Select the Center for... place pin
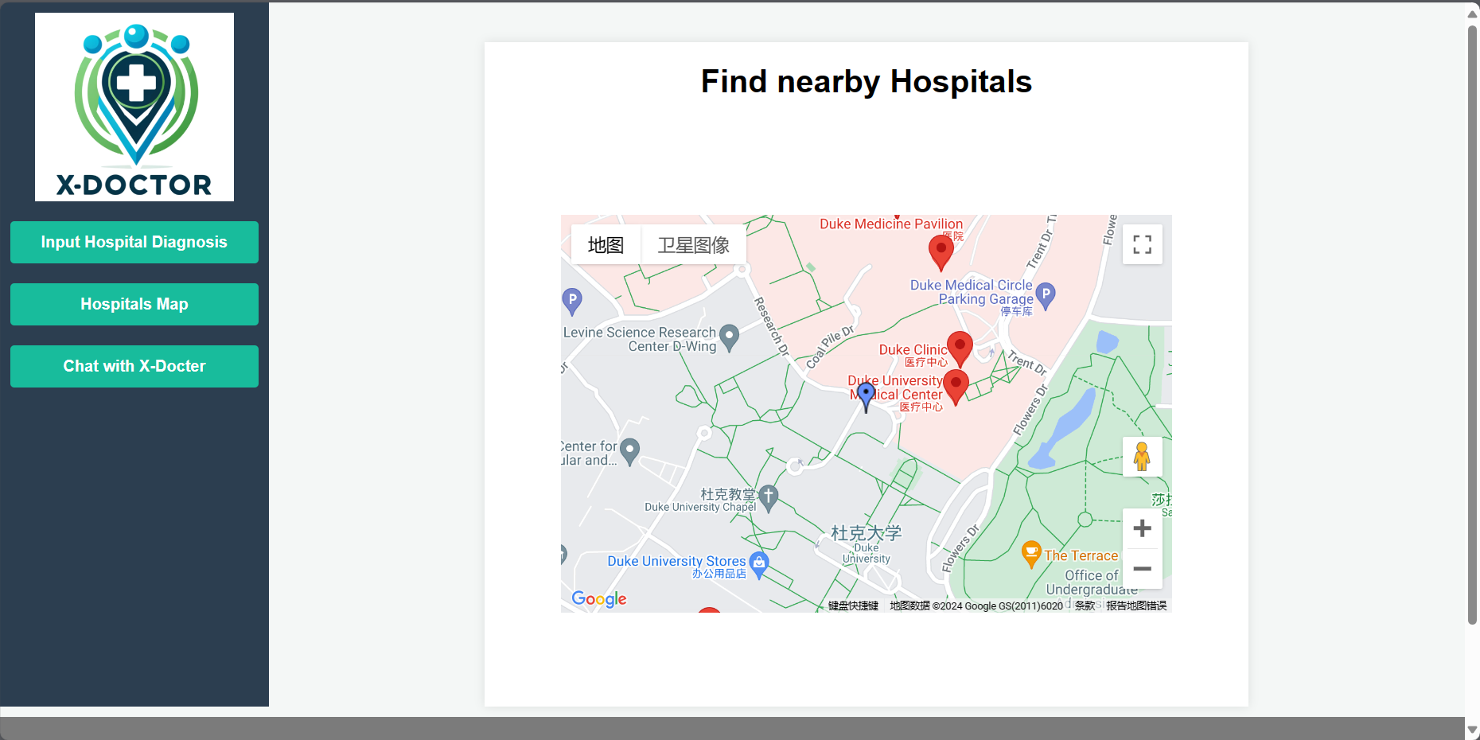 [x=629, y=451]
